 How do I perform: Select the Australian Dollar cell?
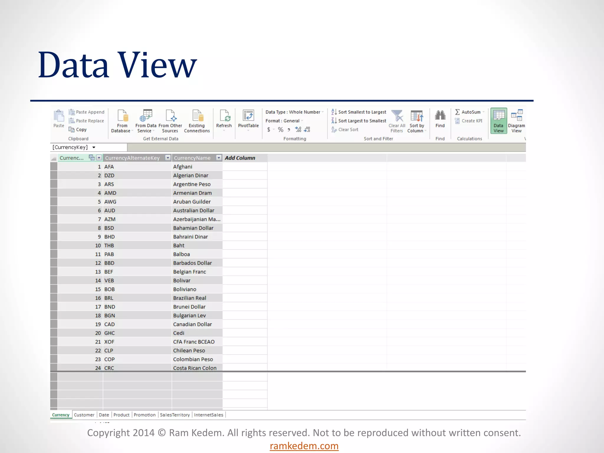[194, 211]
